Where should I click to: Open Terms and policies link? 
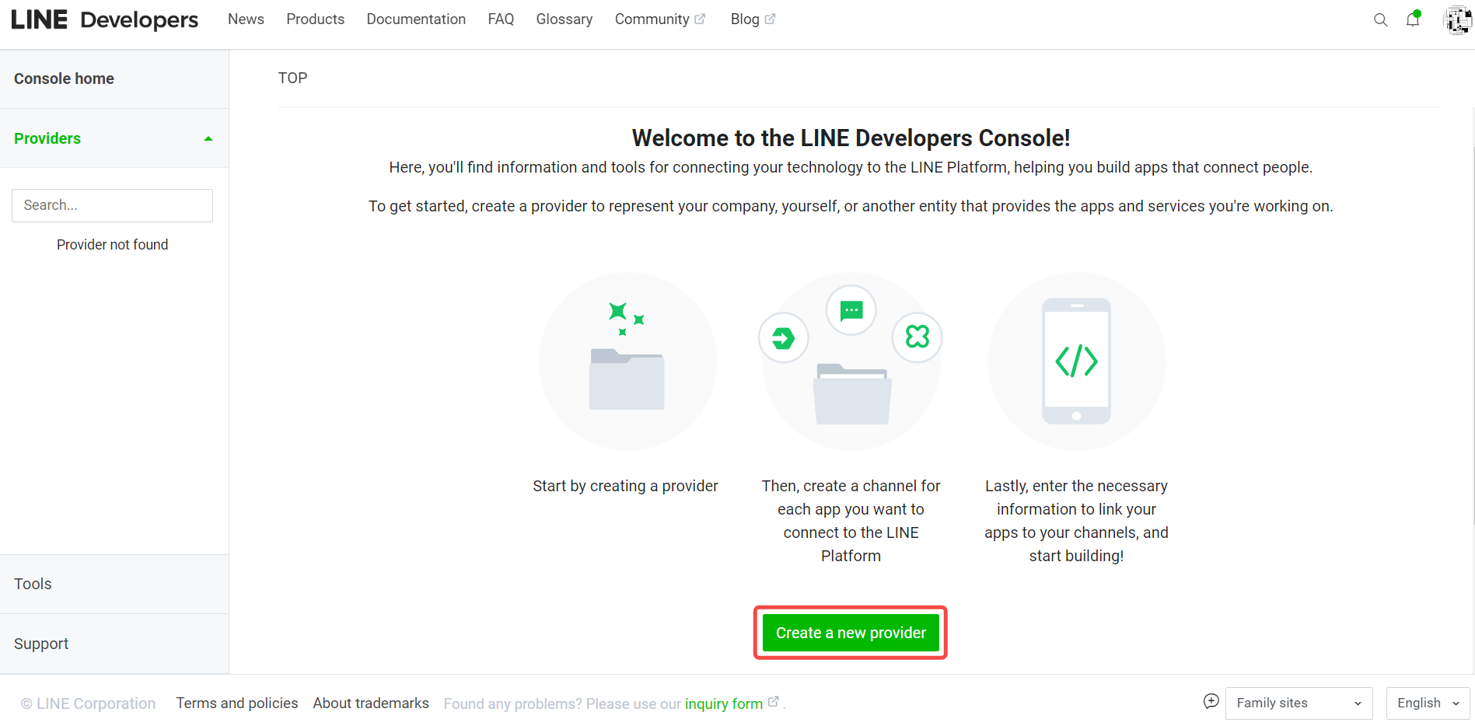click(237, 703)
